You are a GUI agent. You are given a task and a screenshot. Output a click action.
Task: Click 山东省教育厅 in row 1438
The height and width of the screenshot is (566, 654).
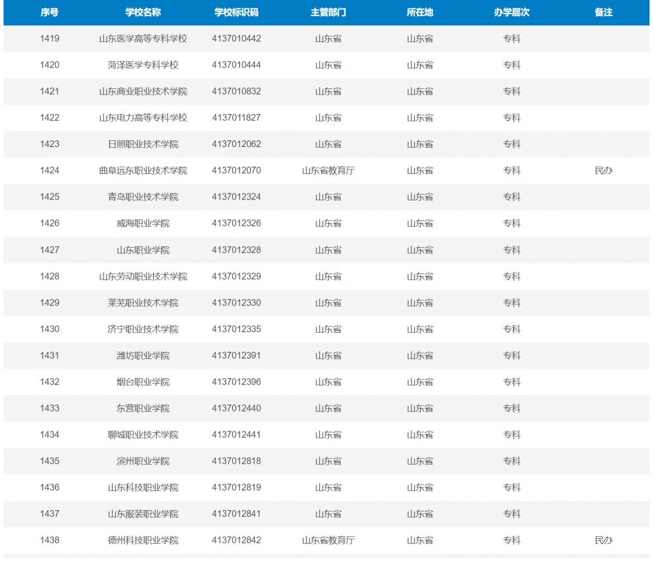(x=328, y=540)
